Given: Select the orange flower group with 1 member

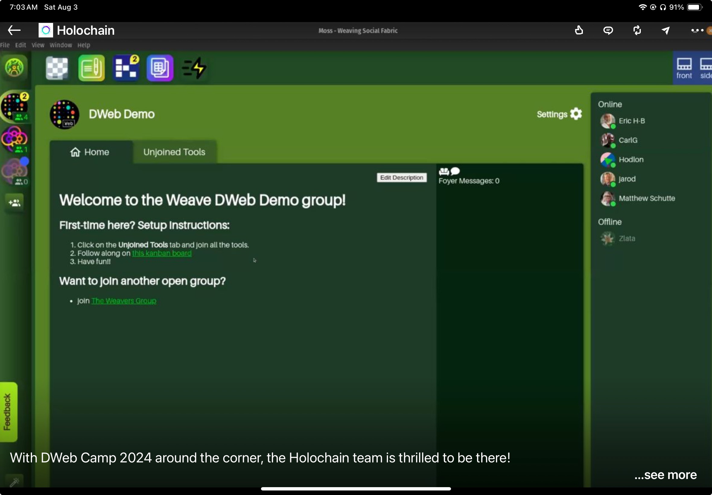Looking at the screenshot, I should tap(14, 139).
